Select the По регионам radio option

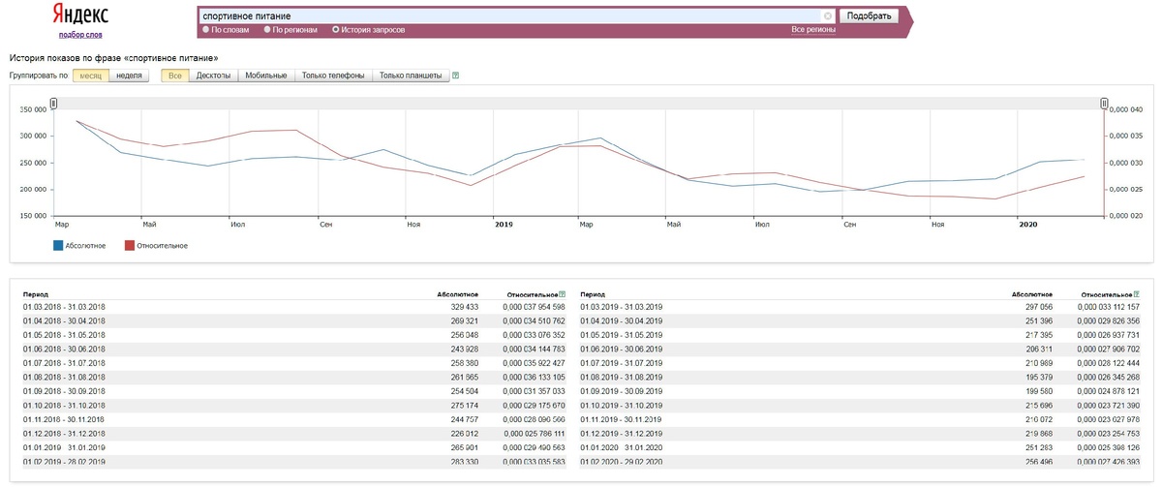267,30
